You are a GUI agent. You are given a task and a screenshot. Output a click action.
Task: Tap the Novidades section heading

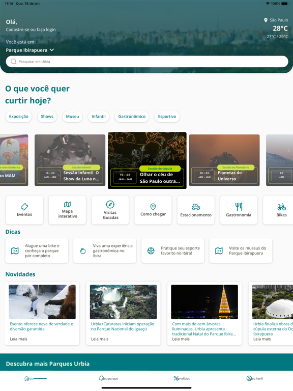[20, 274]
